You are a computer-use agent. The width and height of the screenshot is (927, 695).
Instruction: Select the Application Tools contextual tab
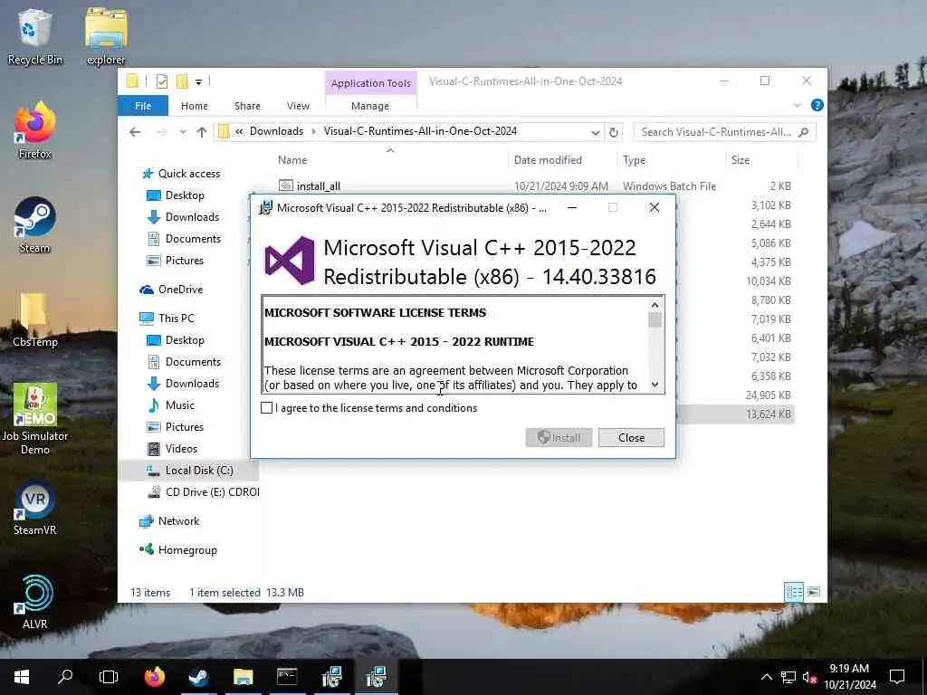tap(370, 83)
